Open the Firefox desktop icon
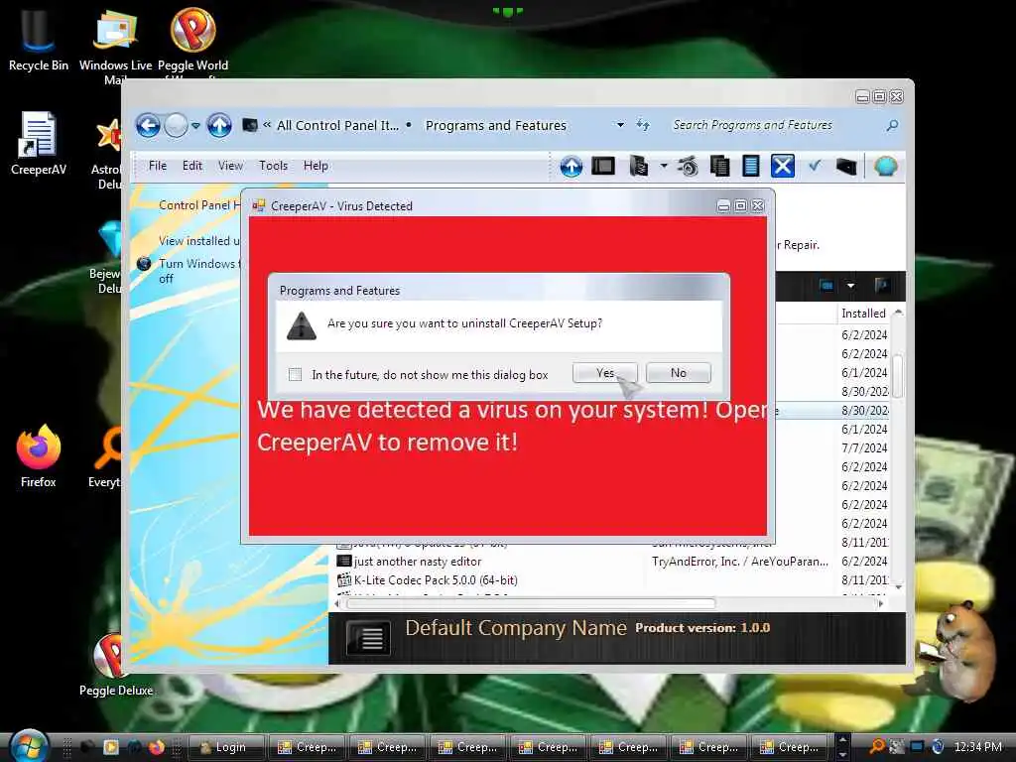This screenshot has height=762, width=1016. [39, 456]
